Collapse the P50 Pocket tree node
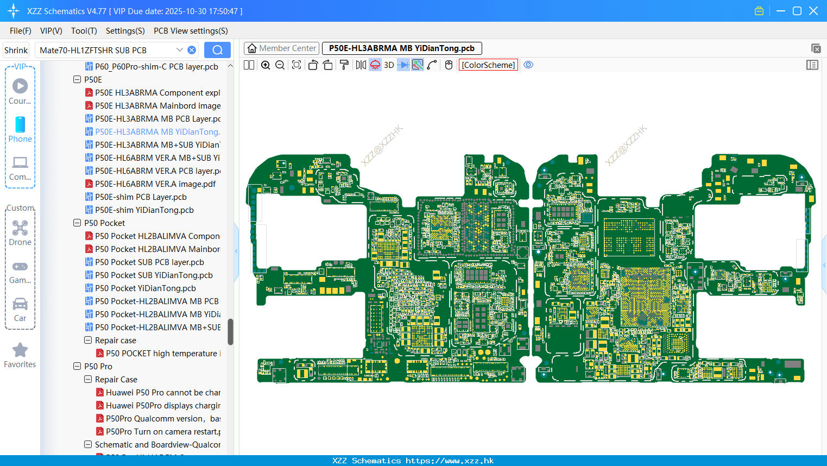The height and width of the screenshot is (466, 827). 77,223
